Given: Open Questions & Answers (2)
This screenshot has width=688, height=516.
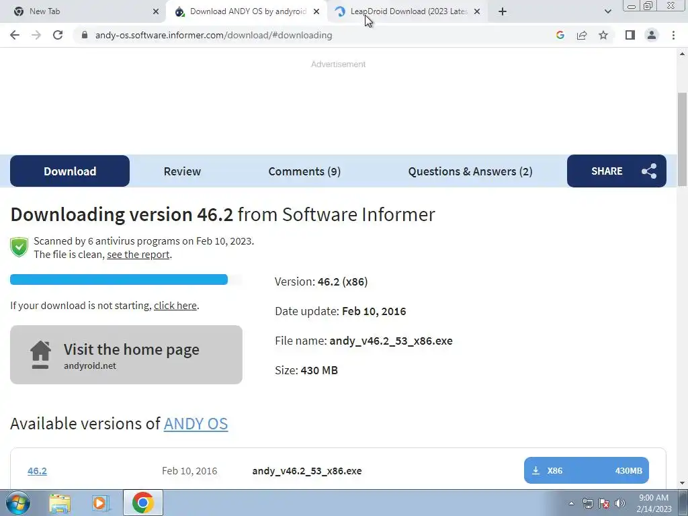Looking at the screenshot, I should [470, 171].
